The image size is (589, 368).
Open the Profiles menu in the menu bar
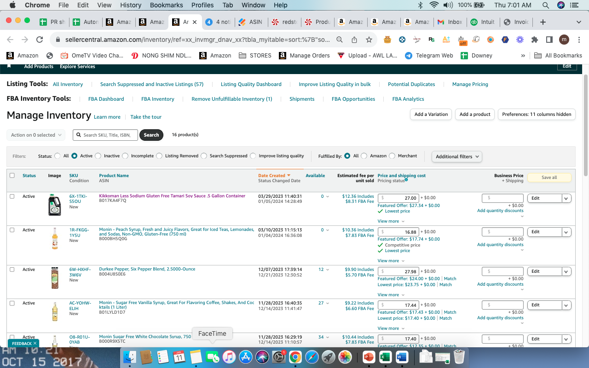tap(202, 5)
